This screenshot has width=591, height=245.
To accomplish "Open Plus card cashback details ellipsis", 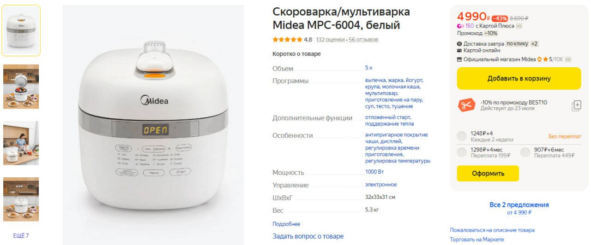I will [x=519, y=26].
